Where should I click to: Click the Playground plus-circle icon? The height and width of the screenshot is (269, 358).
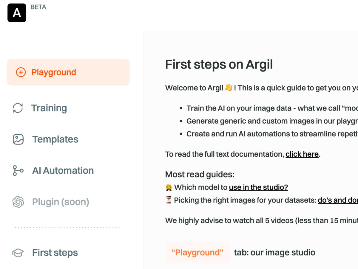coord(21,72)
